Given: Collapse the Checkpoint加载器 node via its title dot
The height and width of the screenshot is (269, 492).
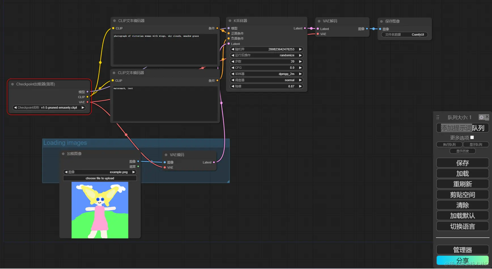Looking at the screenshot, I should [12, 84].
